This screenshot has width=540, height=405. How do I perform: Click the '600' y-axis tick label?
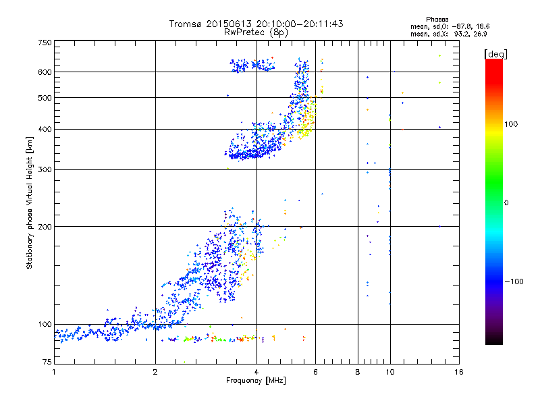pyautogui.click(x=45, y=72)
